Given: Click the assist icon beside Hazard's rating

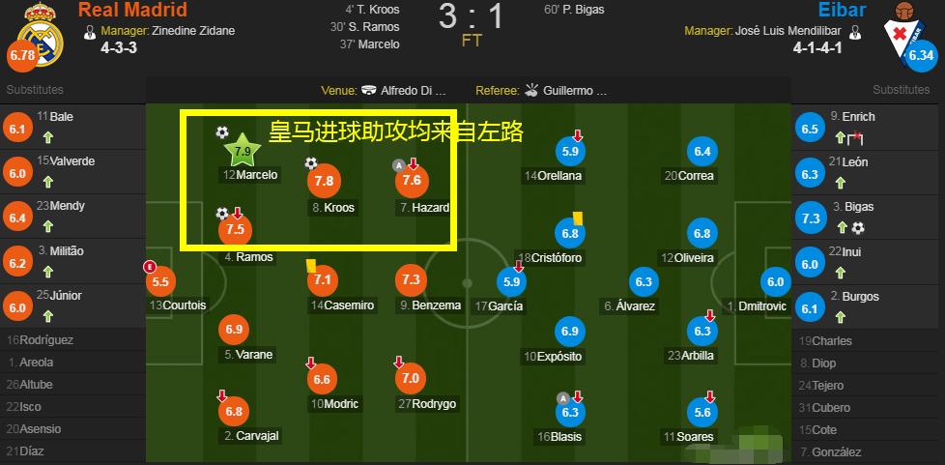Looking at the screenshot, I should tap(397, 165).
